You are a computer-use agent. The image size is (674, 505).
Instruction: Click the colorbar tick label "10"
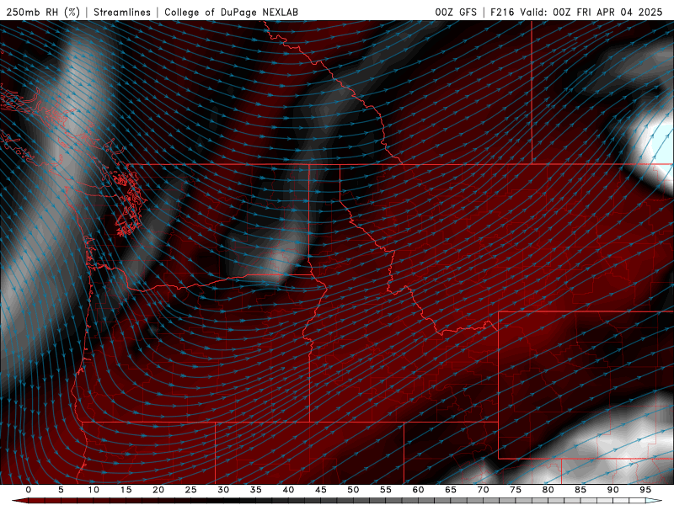tap(94, 490)
